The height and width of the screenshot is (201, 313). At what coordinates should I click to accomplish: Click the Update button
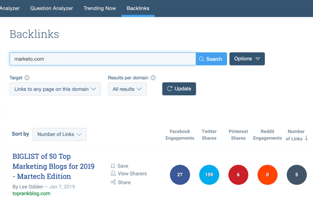coord(179,89)
